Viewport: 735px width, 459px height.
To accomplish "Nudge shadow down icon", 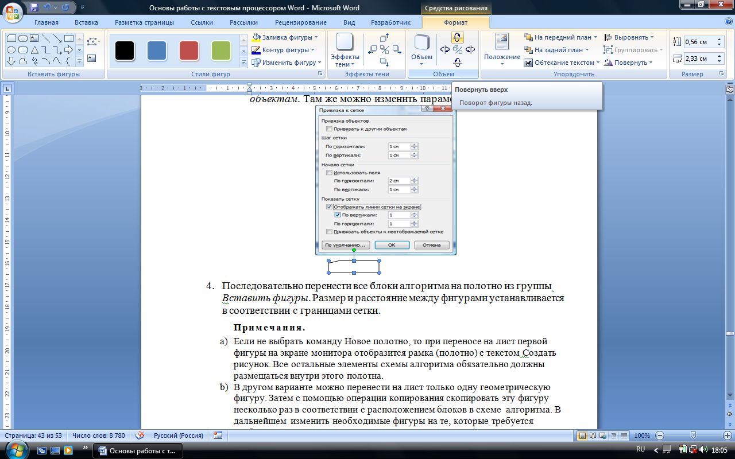I will pyautogui.click(x=384, y=61).
